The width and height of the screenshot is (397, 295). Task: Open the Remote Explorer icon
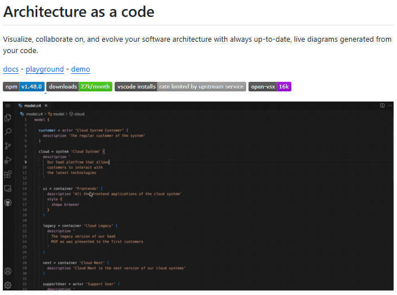[x=8, y=188]
